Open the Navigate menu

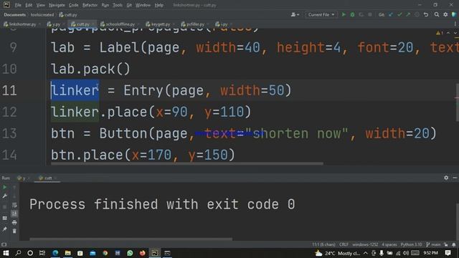point(57,5)
